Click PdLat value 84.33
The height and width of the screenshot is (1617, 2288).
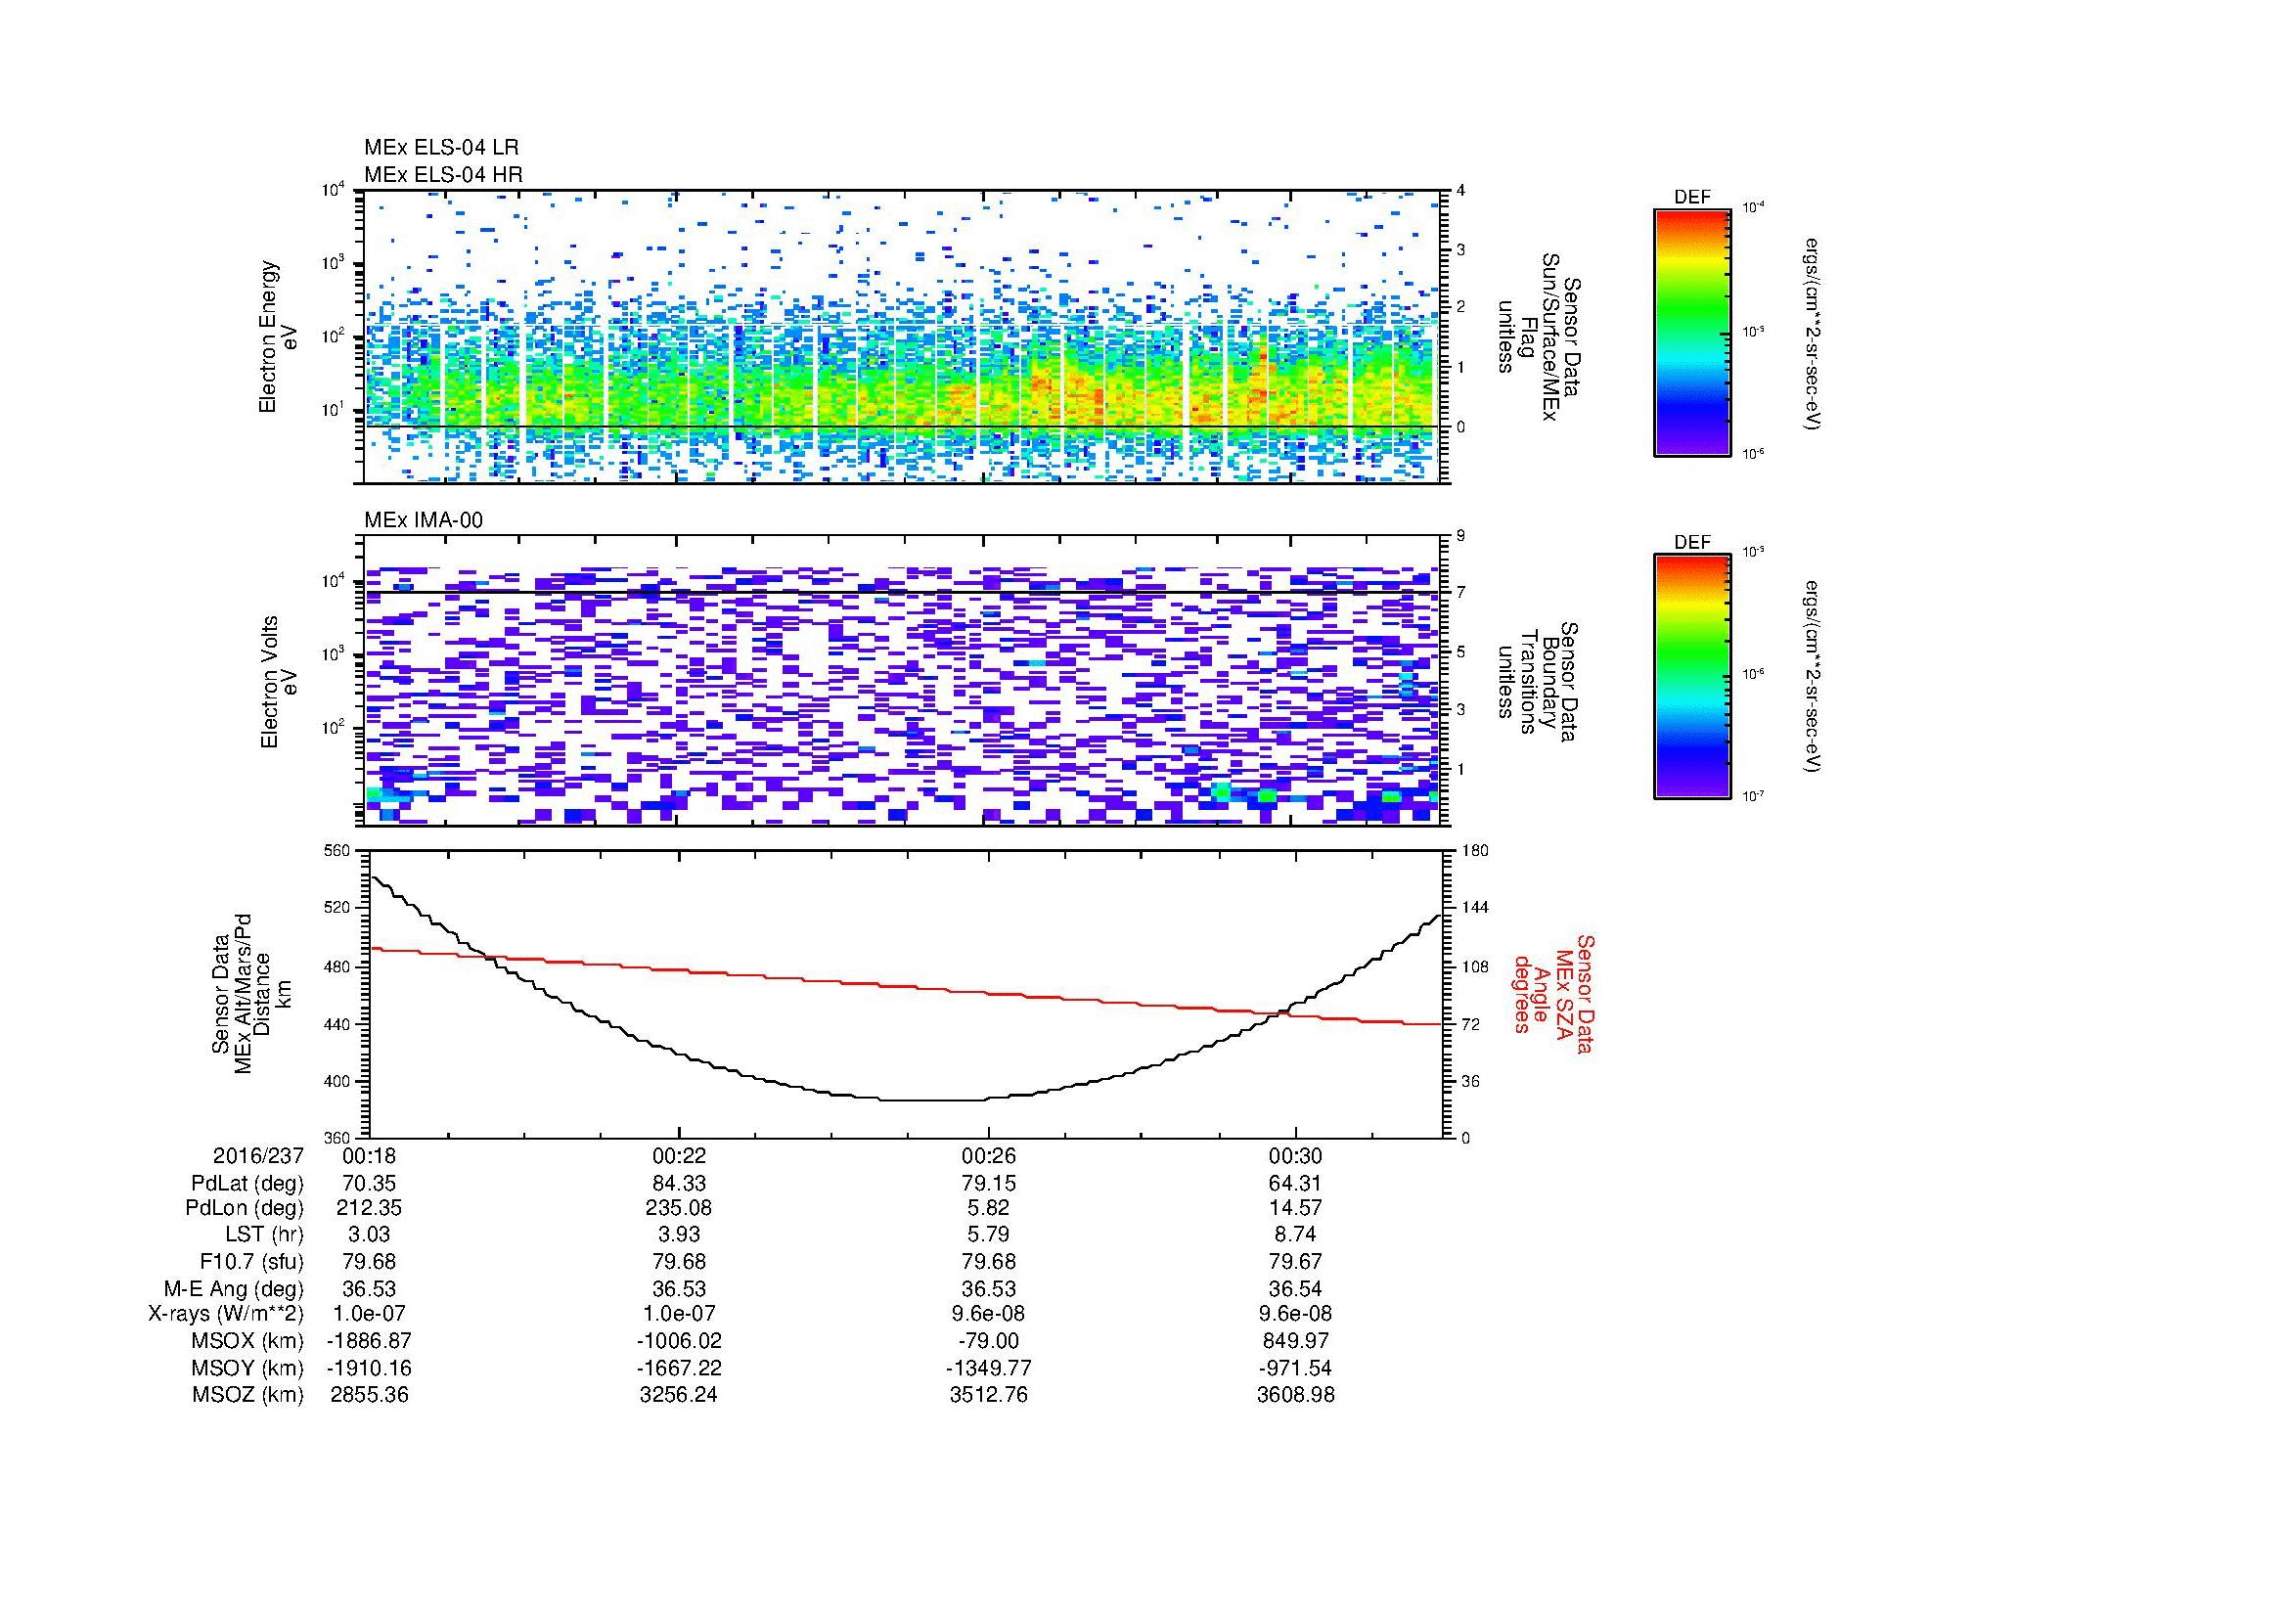point(679,1184)
